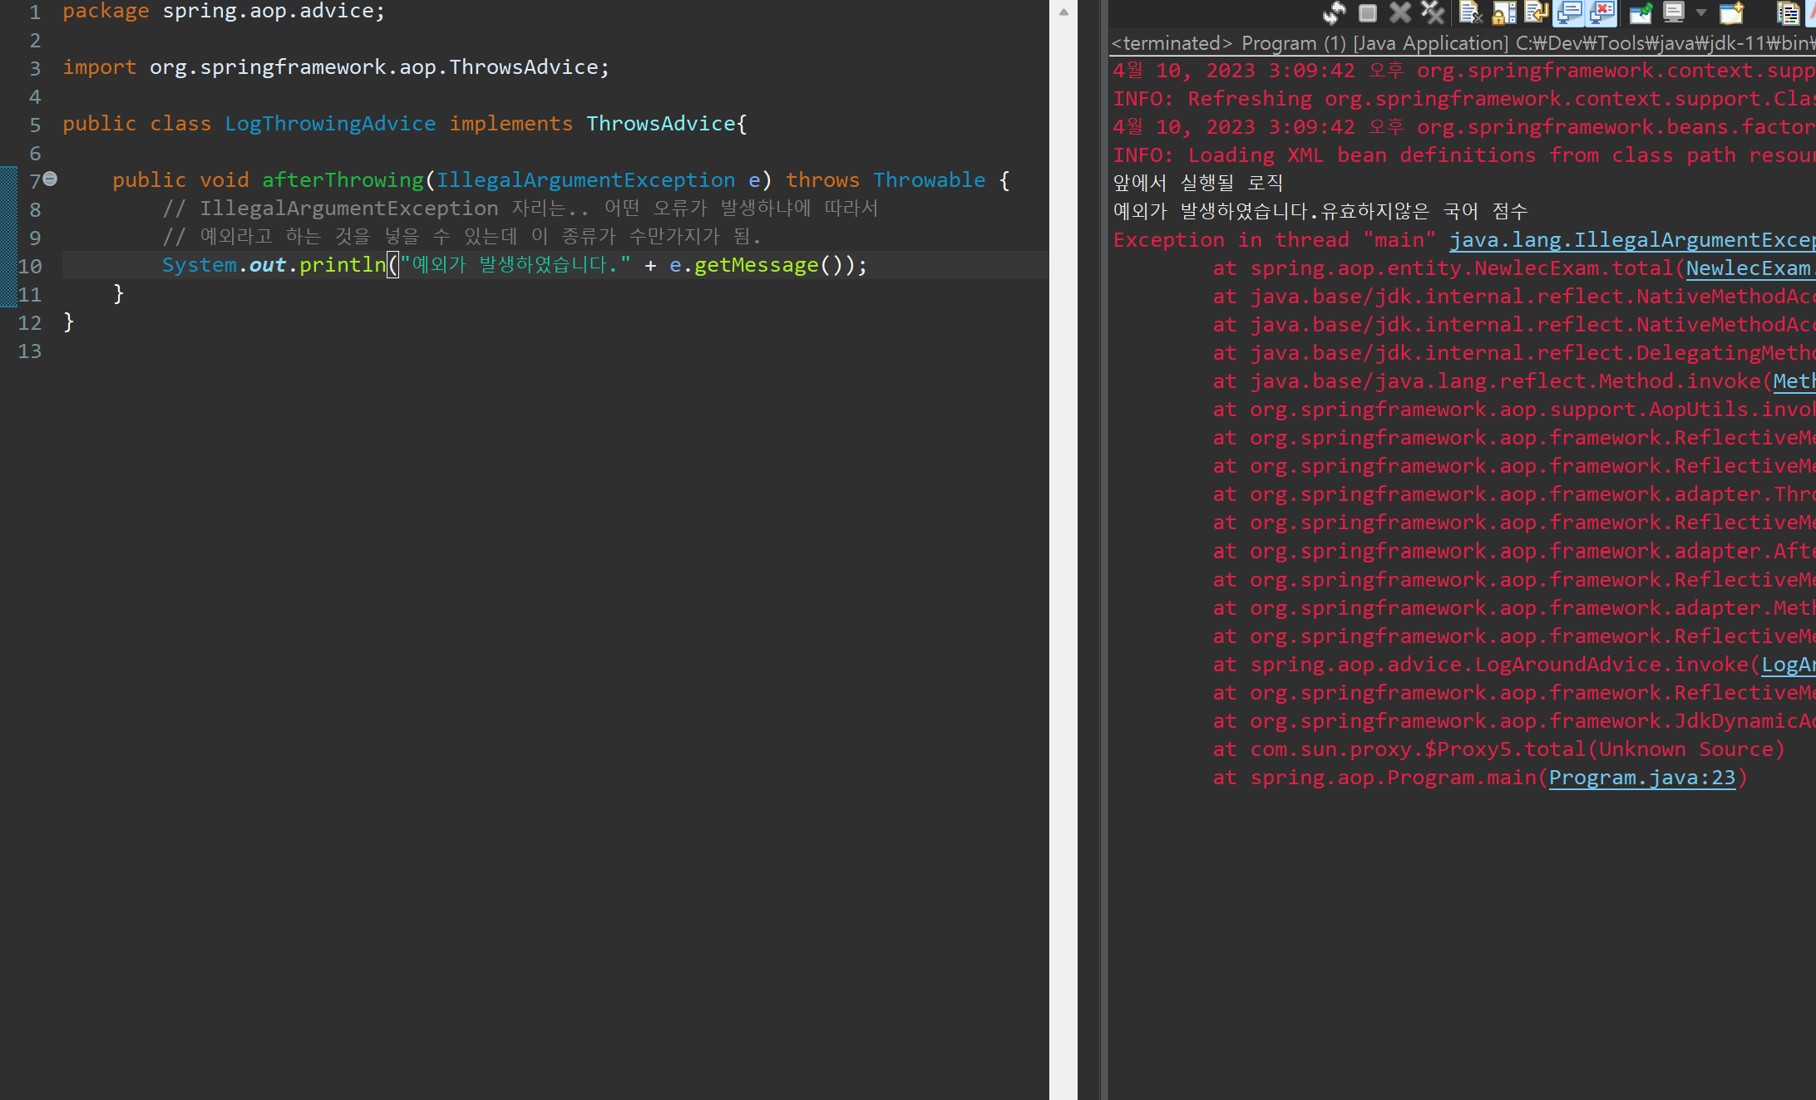Click editor vertical scrollbar up arrow

[1063, 12]
